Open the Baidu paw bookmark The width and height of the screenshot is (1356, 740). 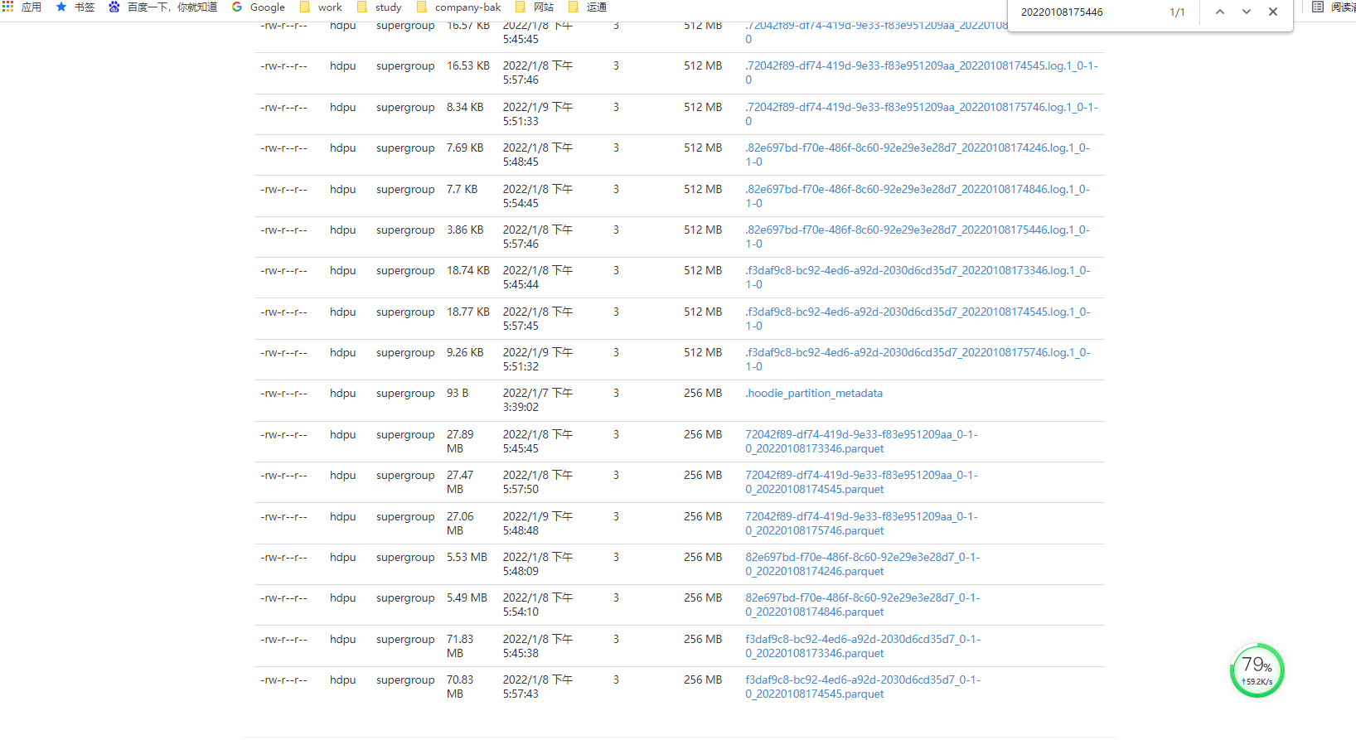pos(162,7)
